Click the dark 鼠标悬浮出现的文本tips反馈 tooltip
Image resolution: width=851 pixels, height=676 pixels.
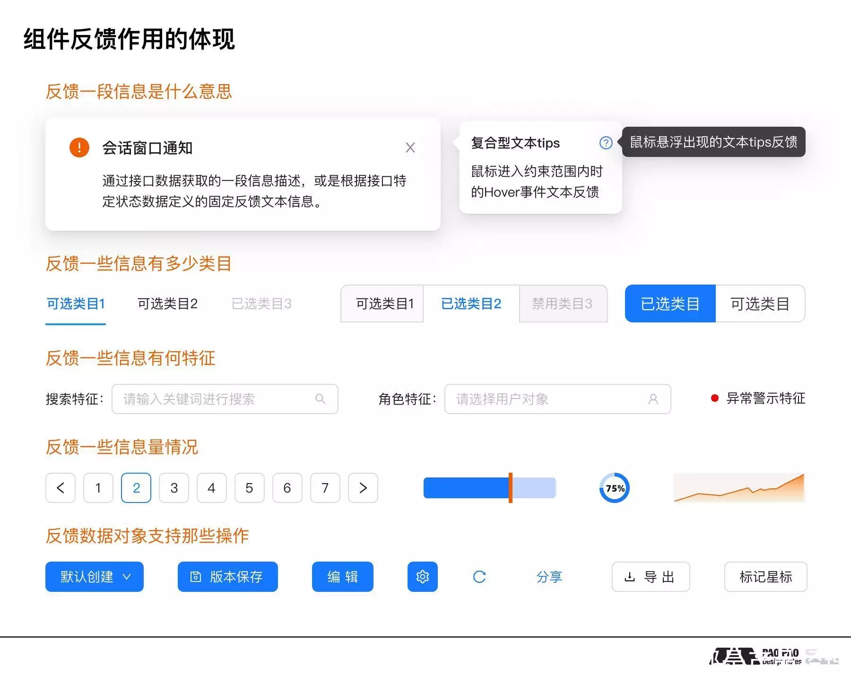click(714, 142)
